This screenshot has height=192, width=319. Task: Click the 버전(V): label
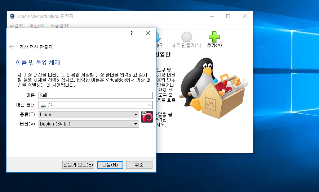(28, 124)
